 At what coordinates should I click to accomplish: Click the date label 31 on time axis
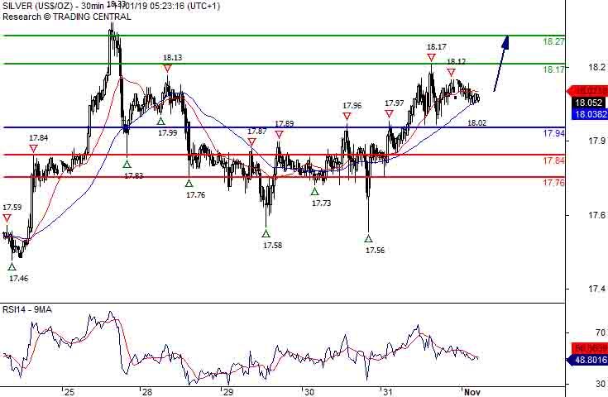pyautogui.click(x=387, y=392)
